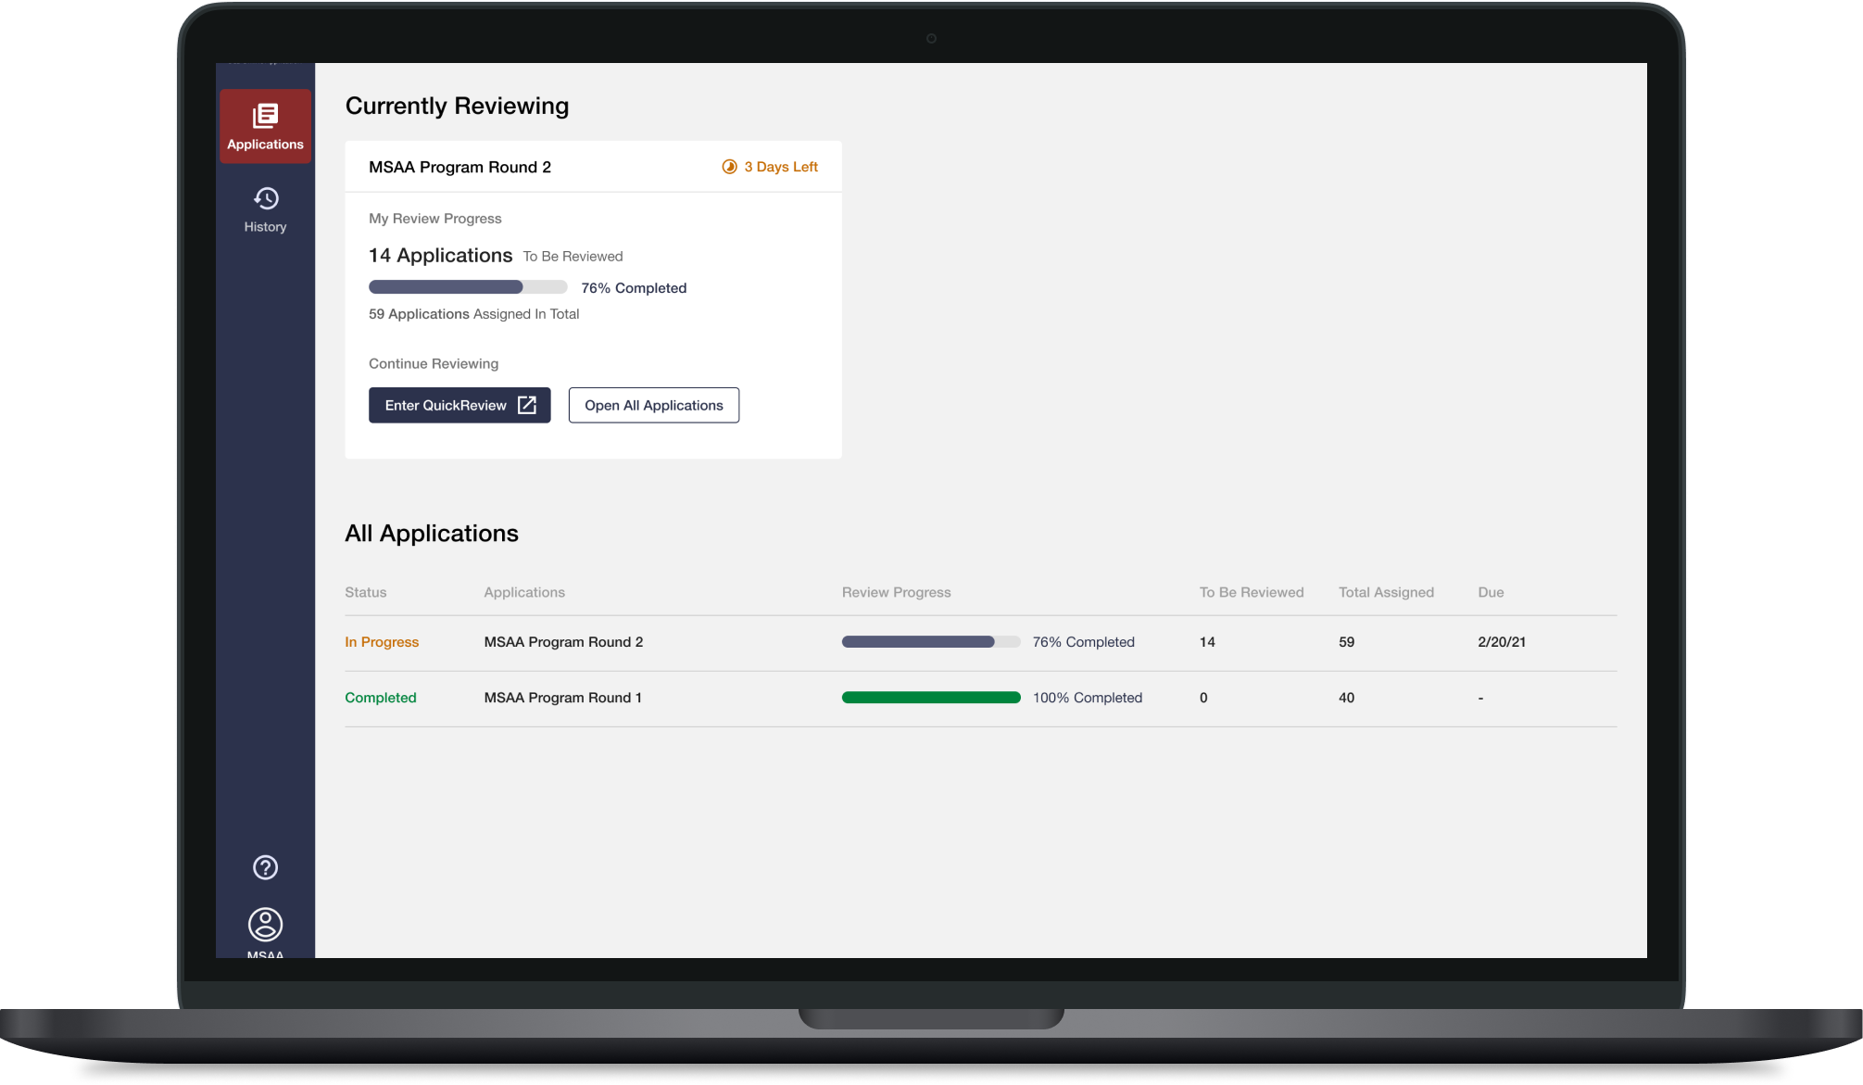Click Enter QuickReview button

(446, 405)
